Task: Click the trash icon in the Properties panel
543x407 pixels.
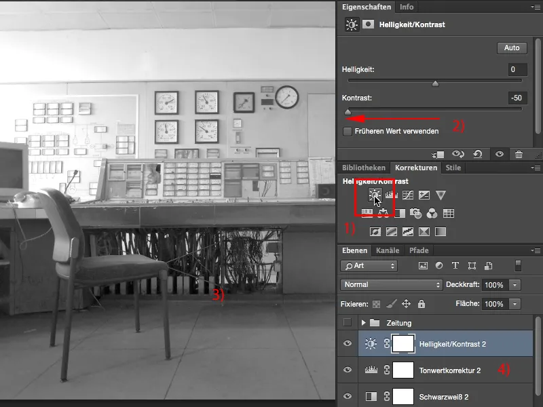Action: pos(519,155)
